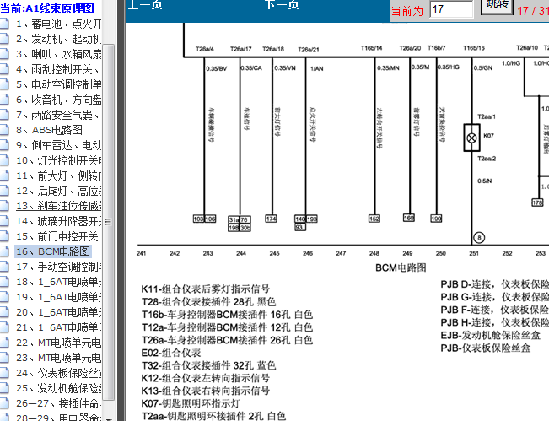The height and width of the screenshot is (421, 549).
Task: Open list item 9、倒车雷达、电动
Action: [x=58, y=145]
